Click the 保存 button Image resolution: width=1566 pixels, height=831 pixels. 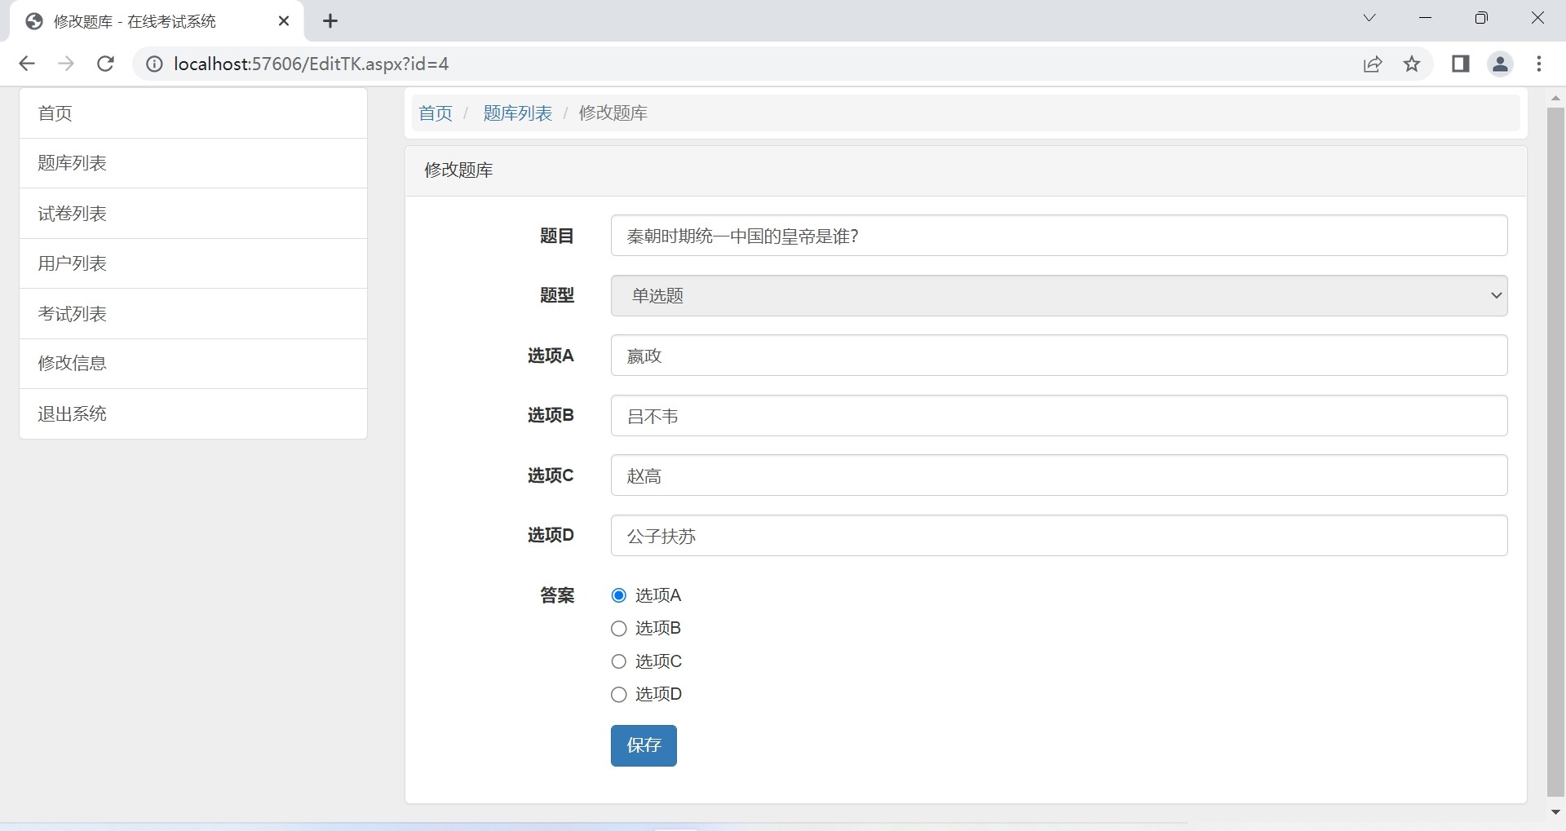pyautogui.click(x=644, y=745)
